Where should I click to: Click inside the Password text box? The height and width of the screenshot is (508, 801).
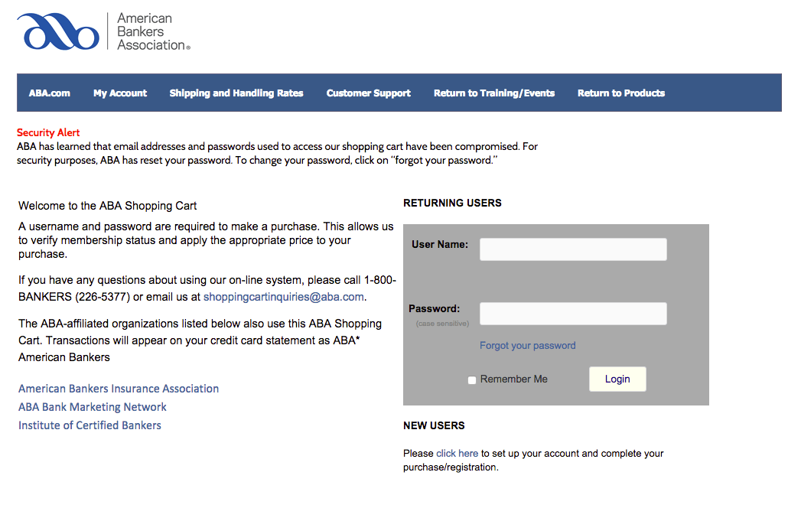tap(573, 314)
